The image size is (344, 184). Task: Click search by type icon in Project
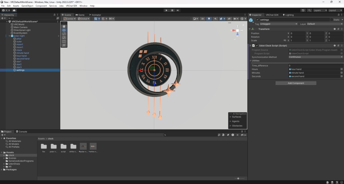click(x=223, y=135)
